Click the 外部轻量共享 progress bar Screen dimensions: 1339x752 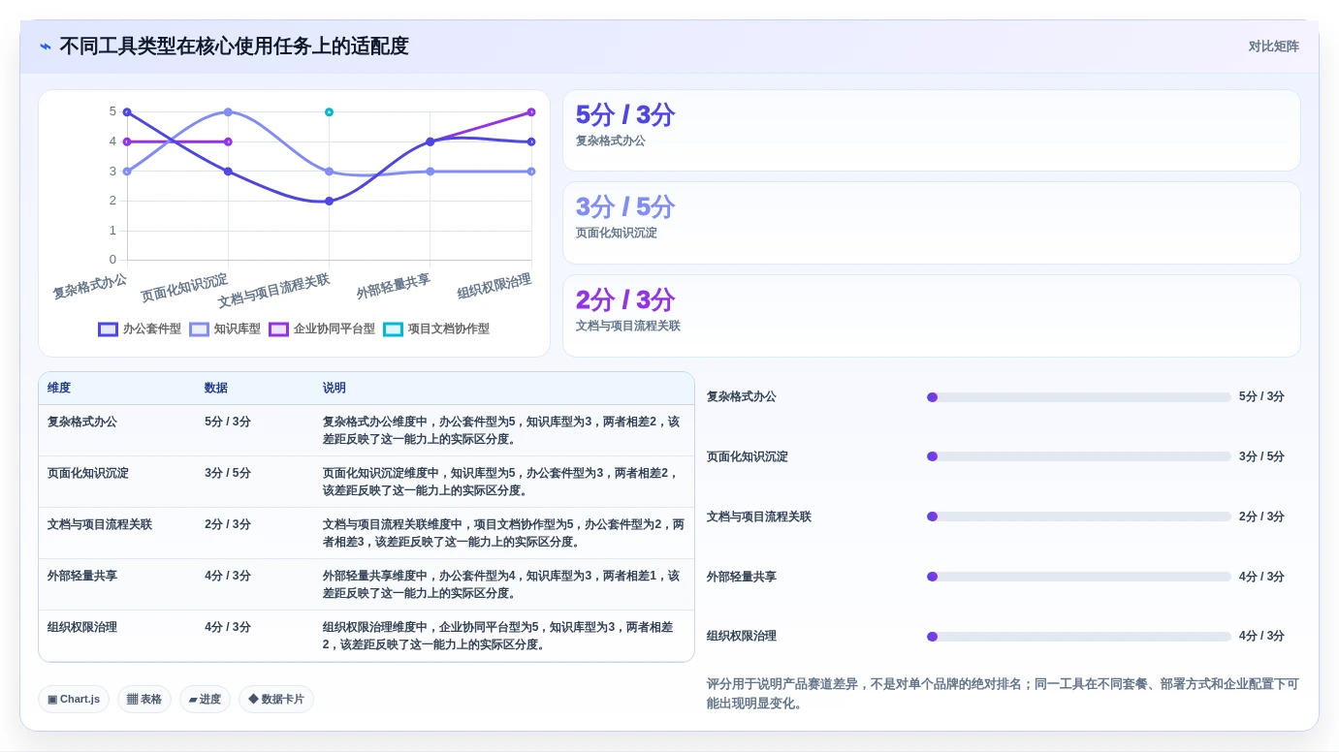point(1078,577)
